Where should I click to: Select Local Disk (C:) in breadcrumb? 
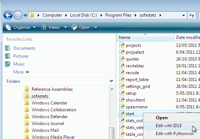coord(83,15)
